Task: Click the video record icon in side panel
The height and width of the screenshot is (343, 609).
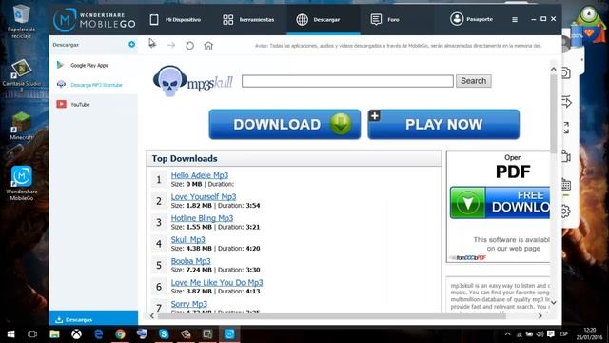Action: coord(566,156)
